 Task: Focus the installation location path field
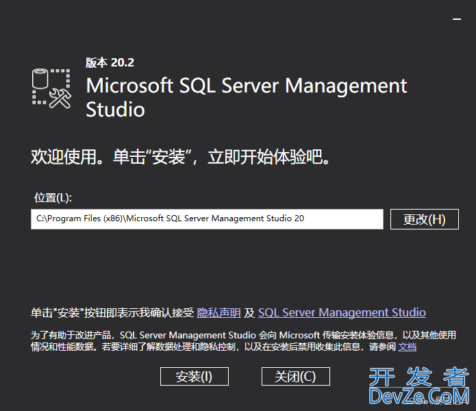(x=207, y=219)
